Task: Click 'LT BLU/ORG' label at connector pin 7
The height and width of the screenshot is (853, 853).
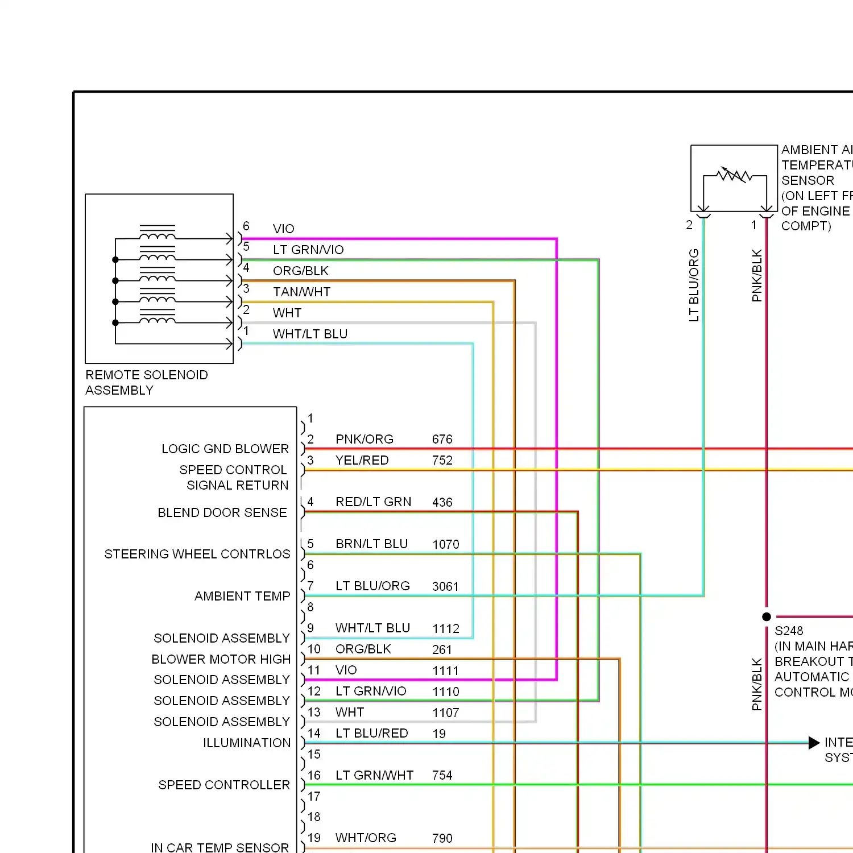Action: point(372,586)
